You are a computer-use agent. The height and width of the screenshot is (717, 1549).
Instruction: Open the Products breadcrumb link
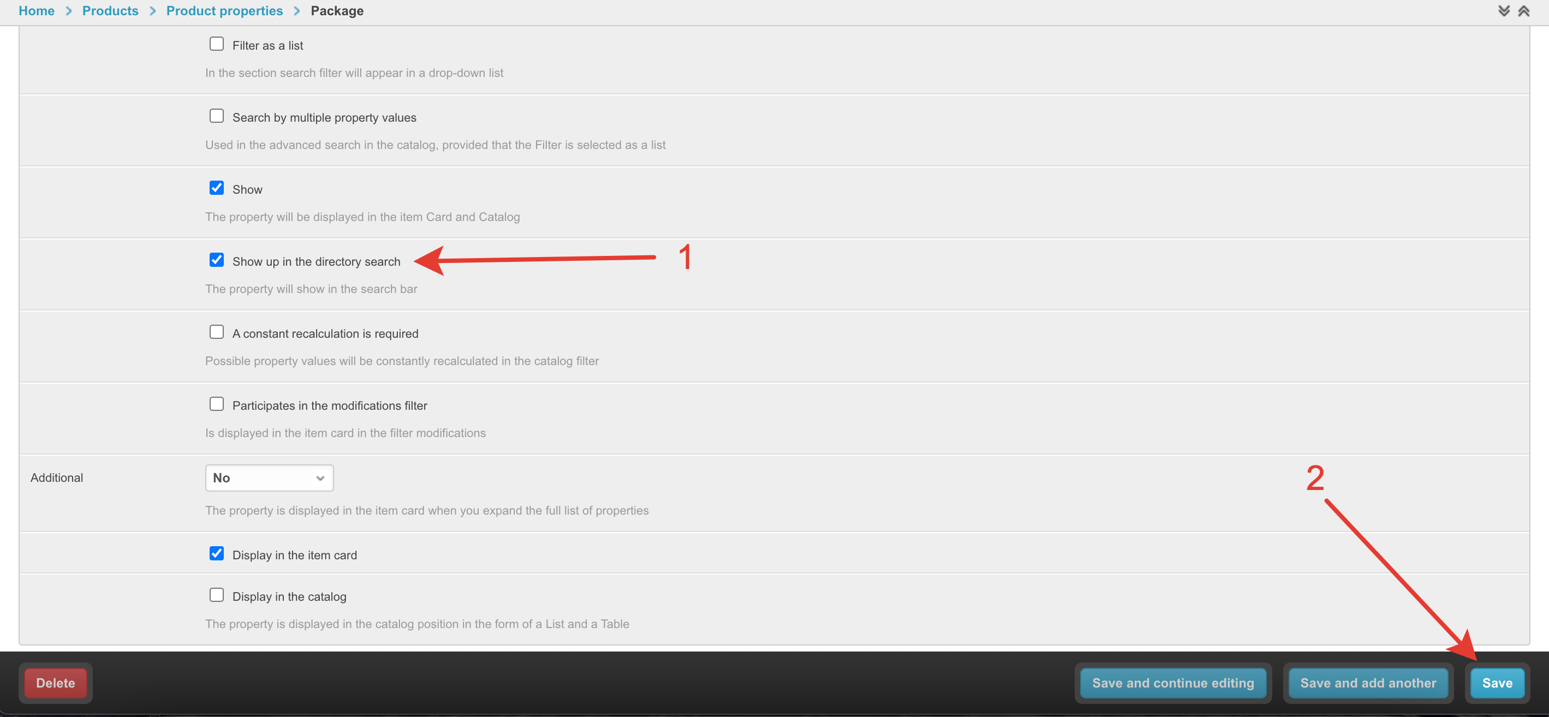pyautogui.click(x=110, y=11)
